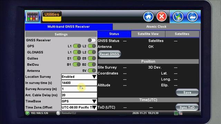
Task: Click the Settings panel header
Action: click(61, 34)
